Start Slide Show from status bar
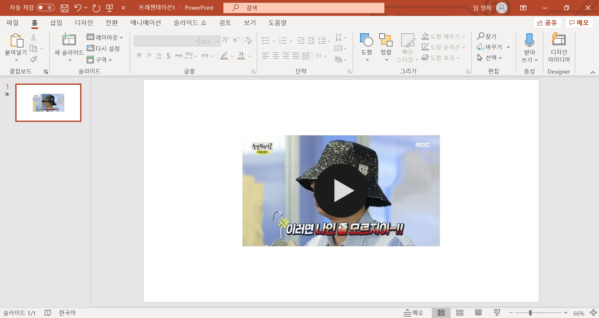Screen dimensions: 599x318 point(497,313)
